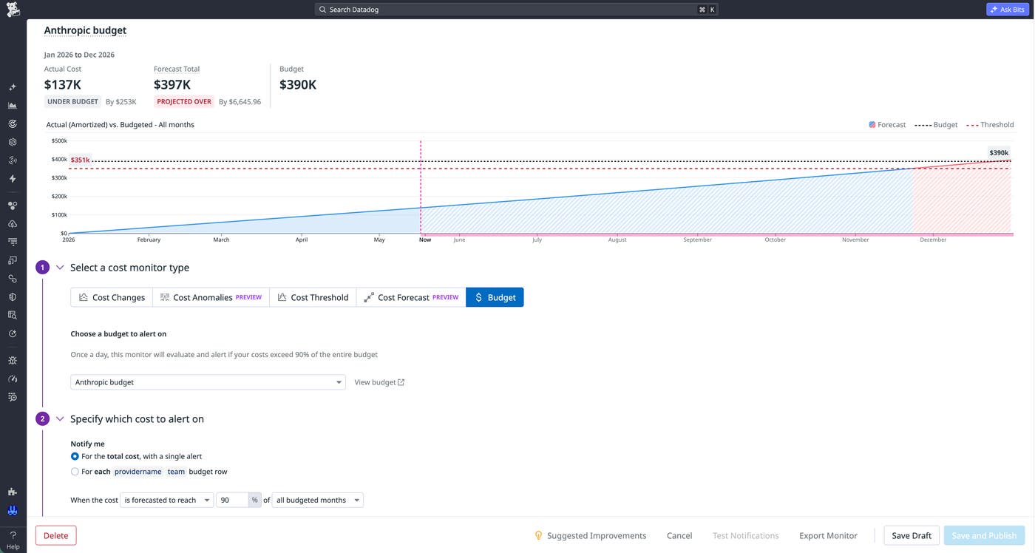This screenshot has height=553, width=1035.
Task: Click the UNDER BUDGET badge
Action: tap(72, 102)
